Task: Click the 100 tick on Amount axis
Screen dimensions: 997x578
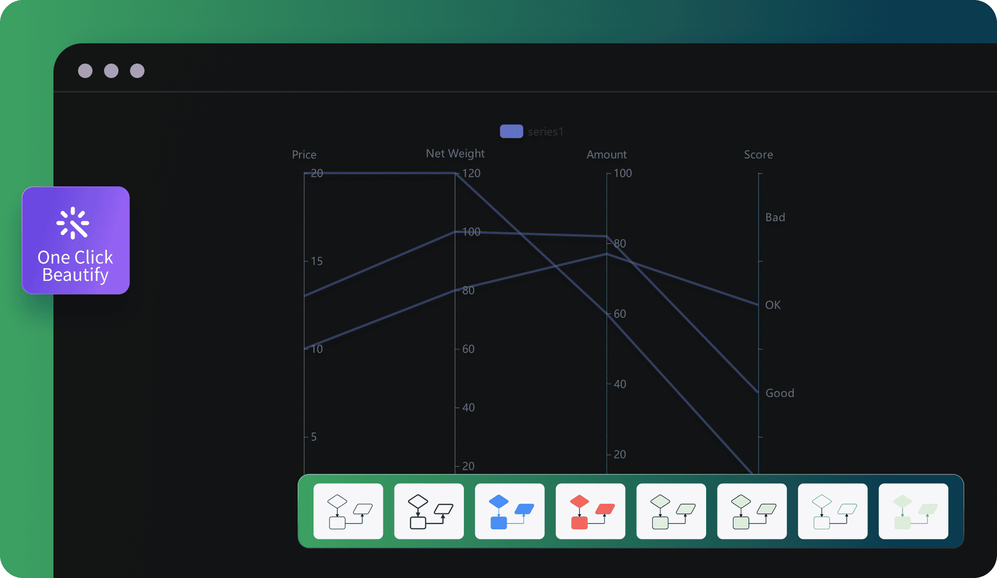Action: (x=622, y=173)
